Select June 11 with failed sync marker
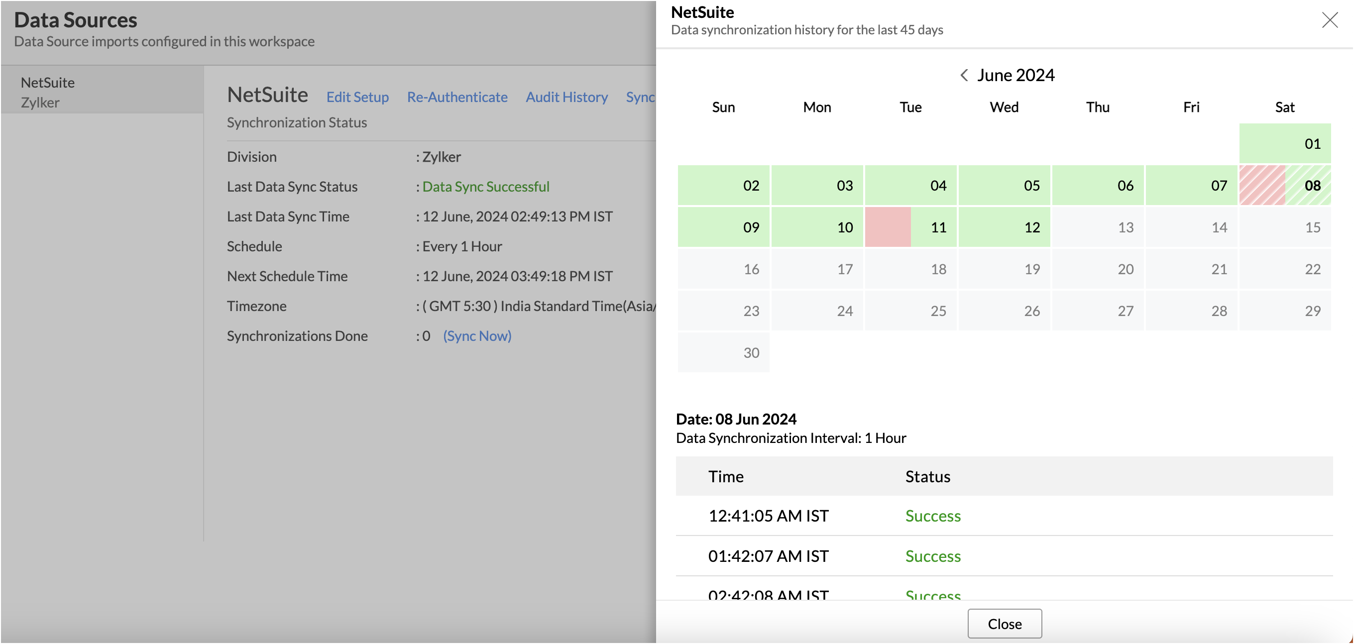Viewport: 1354px width, 644px height. coord(910,227)
